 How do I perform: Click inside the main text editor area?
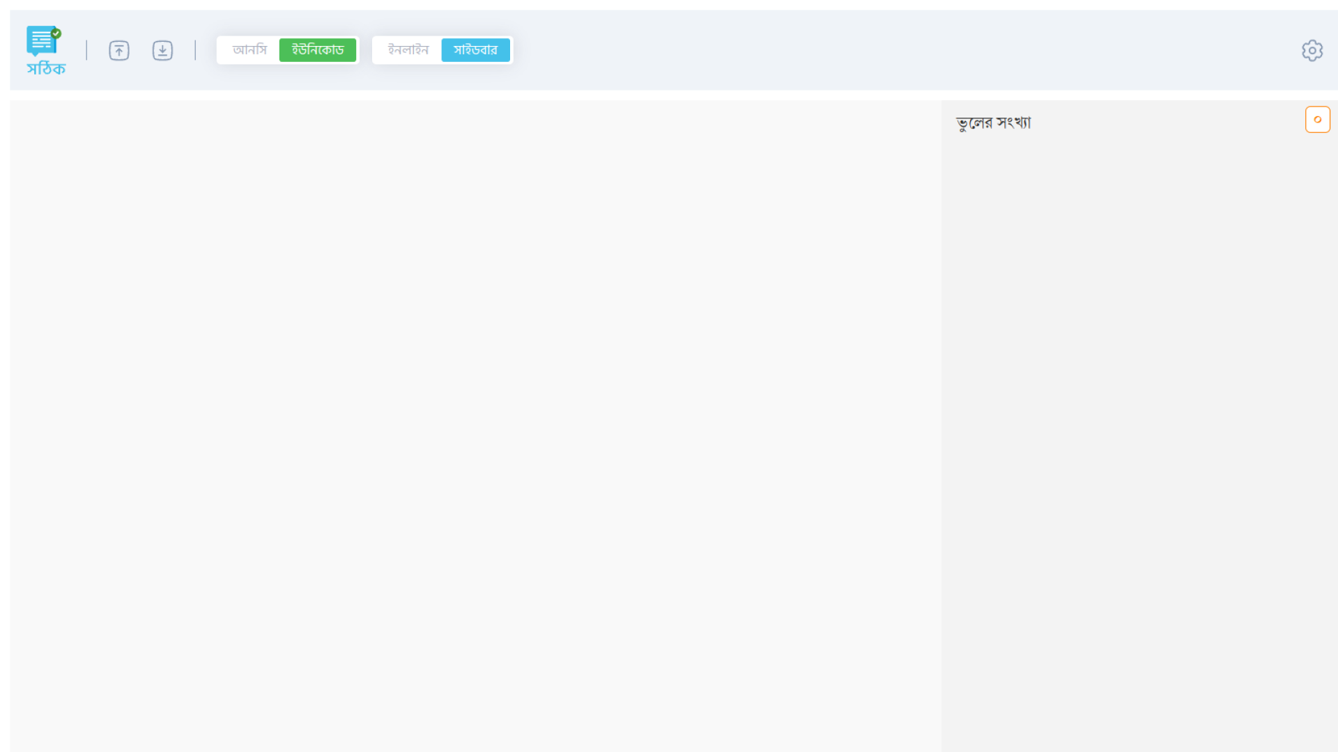tap(474, 348)
